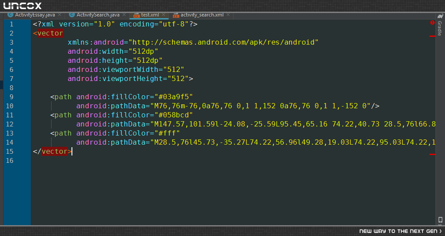Click the xmlns:android schema URL
The width and height of the screenshot is (445, 236).
(x=223, y=42)
